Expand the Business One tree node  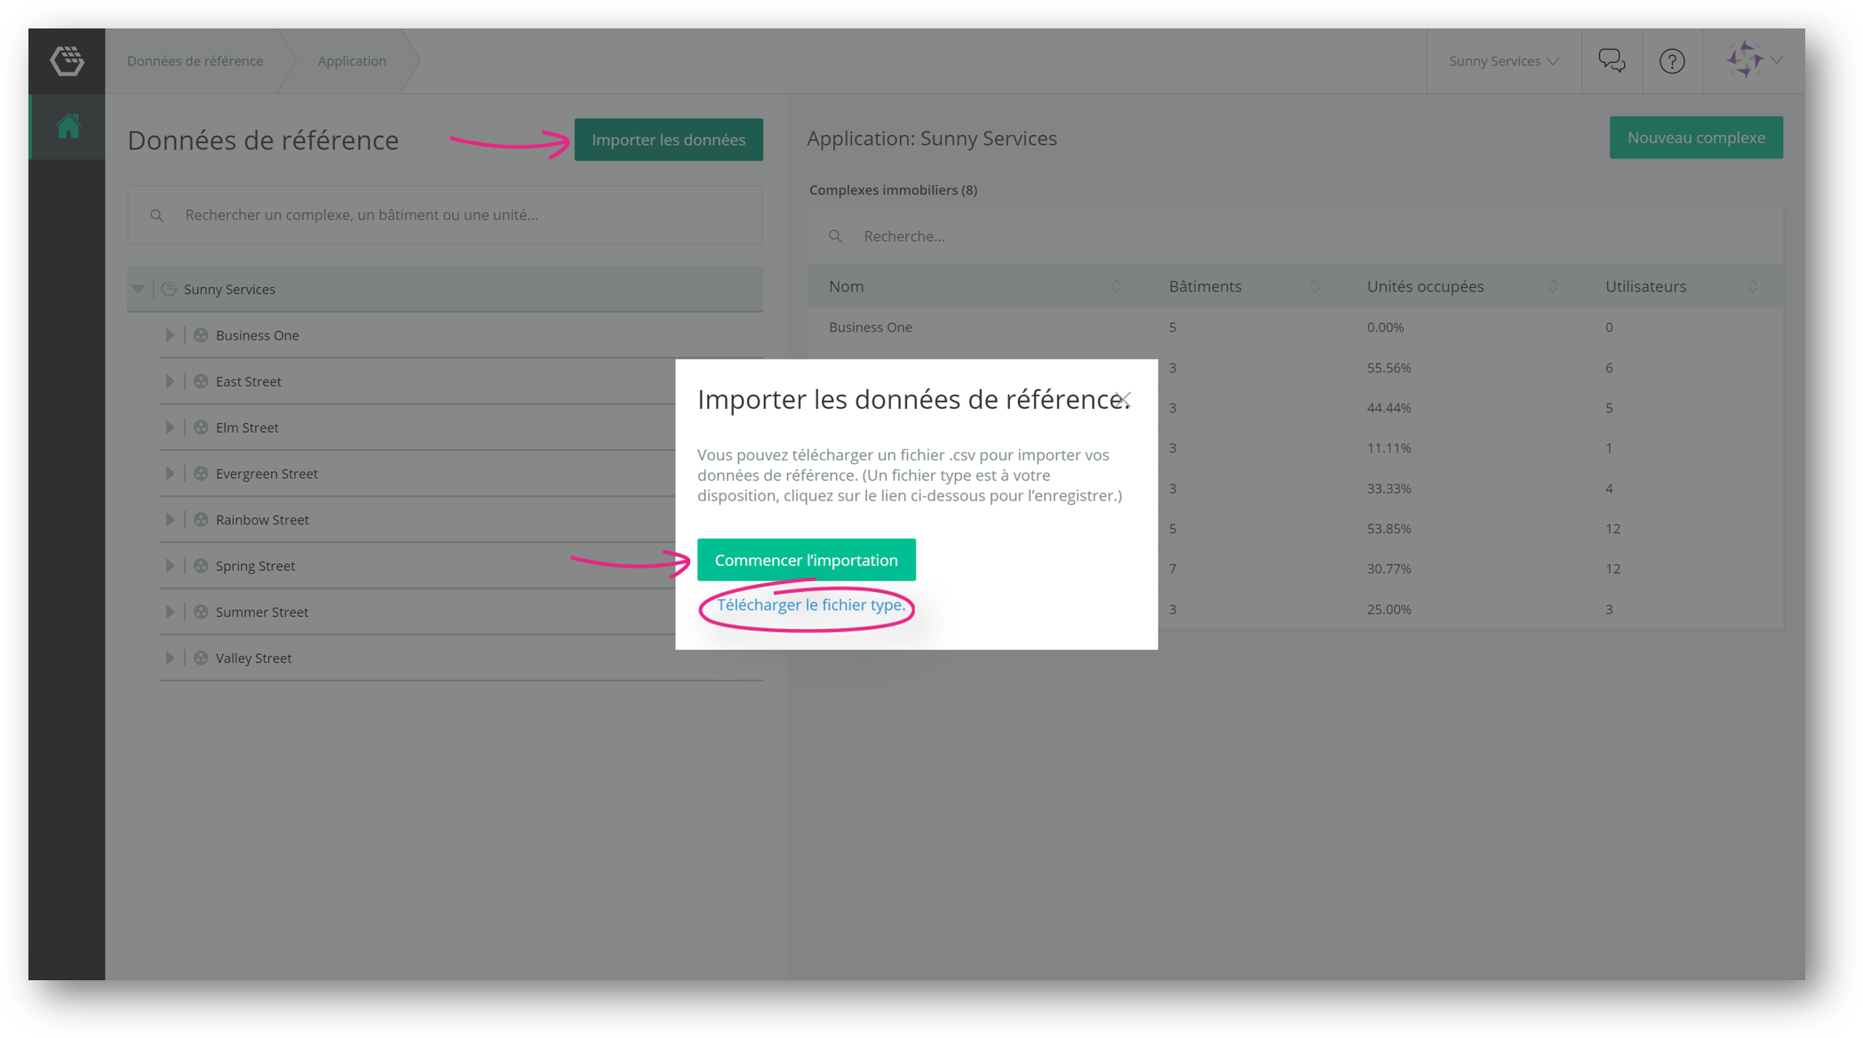click(x=169, y=335)
